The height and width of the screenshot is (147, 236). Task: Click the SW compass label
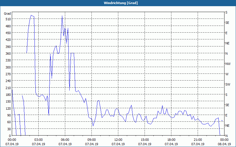click(227, 84)
